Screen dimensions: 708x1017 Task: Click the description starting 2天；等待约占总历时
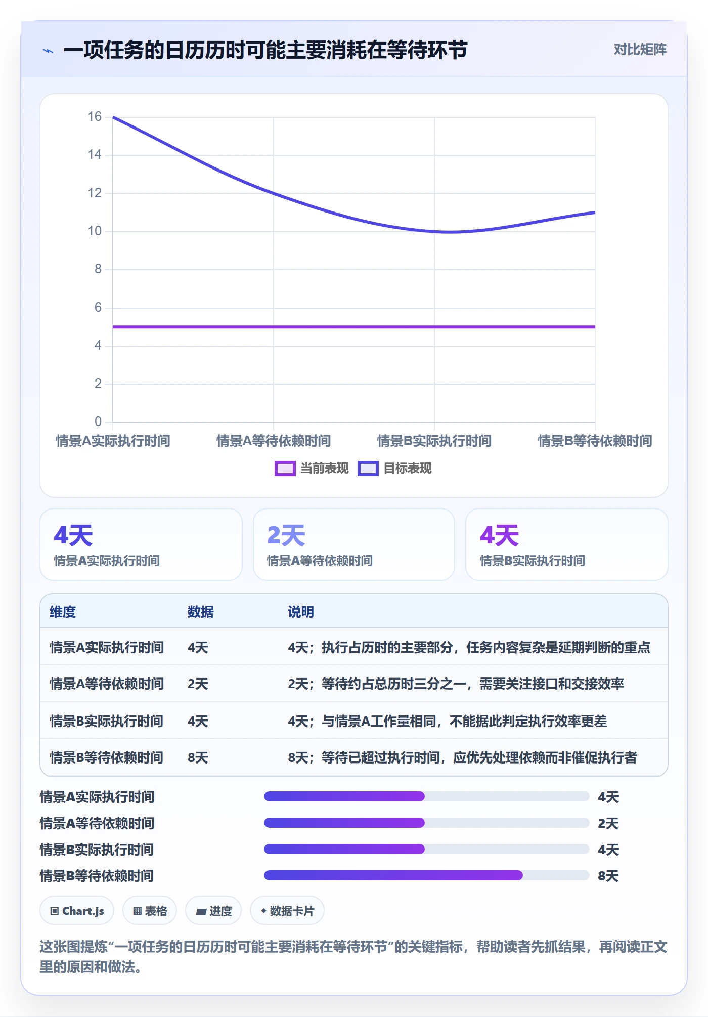point(456,684)
